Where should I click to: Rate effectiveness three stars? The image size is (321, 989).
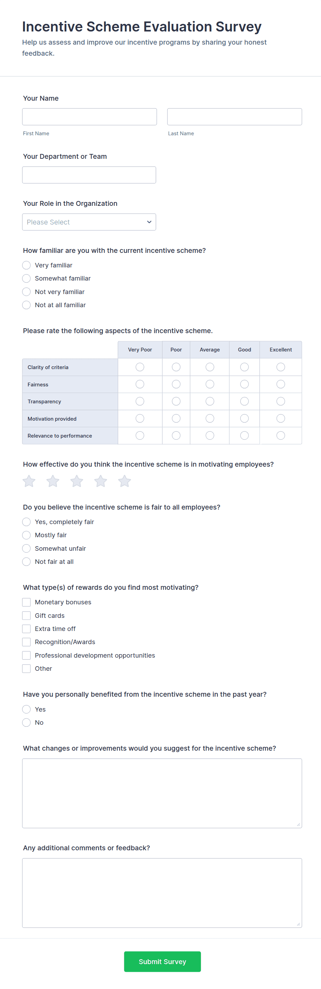coord(77,481)
